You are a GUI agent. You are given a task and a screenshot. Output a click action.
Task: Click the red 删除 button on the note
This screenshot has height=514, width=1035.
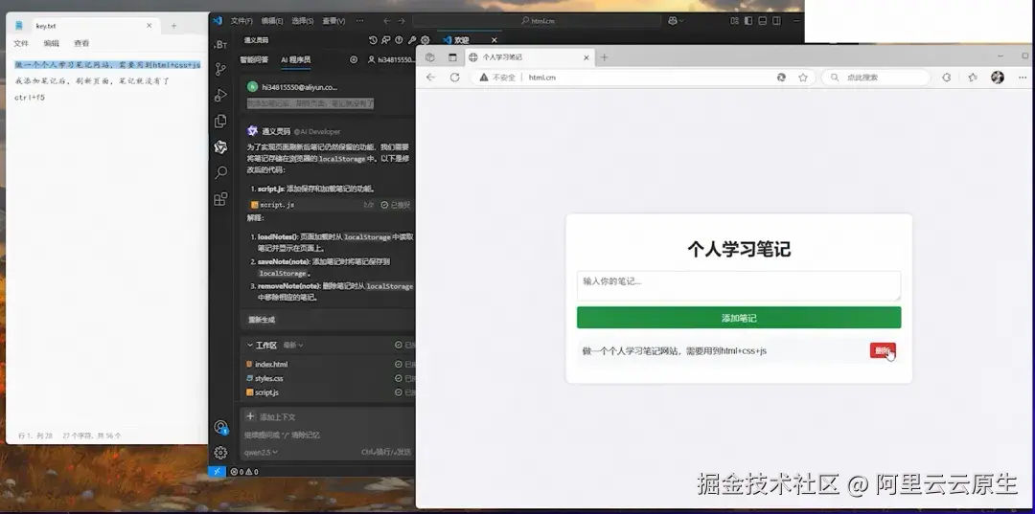click(x=883, y=350)
